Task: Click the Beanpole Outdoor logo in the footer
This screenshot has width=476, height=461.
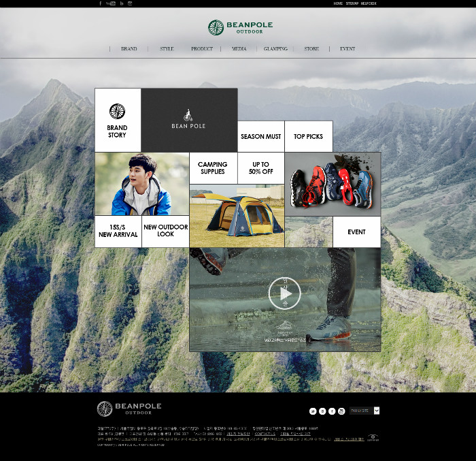Action: pos(129,409)
